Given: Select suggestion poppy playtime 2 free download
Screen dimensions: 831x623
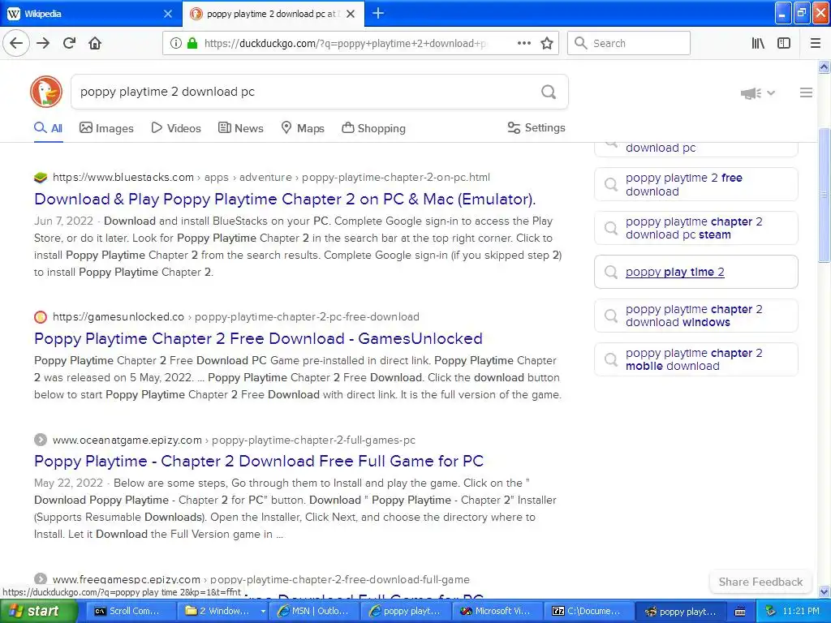Looking at the screenshot, I should [695, 184].
